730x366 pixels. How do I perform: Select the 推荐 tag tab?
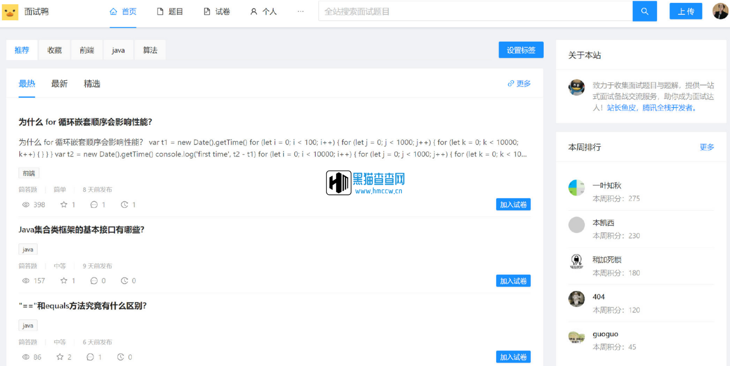[x=22, y=50]
